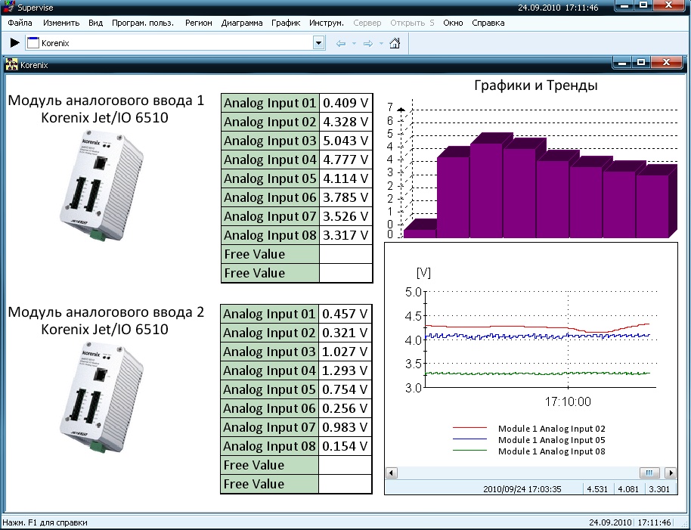Click the Korenix child window icon
Screen dimensions: 691x530
tap(11, 65)
